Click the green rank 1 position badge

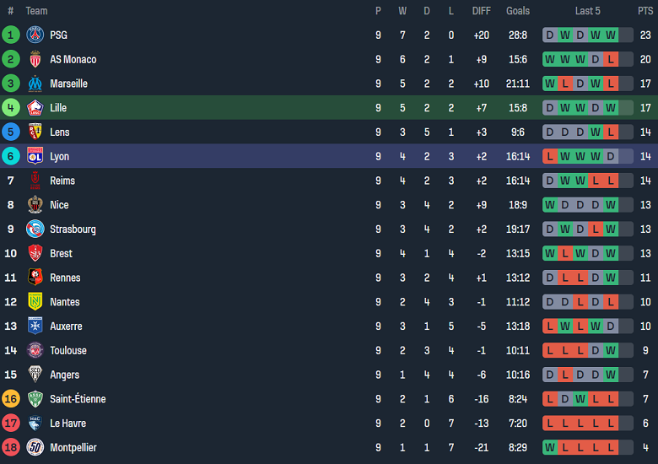pyautogui.click(x=11, y=35)
